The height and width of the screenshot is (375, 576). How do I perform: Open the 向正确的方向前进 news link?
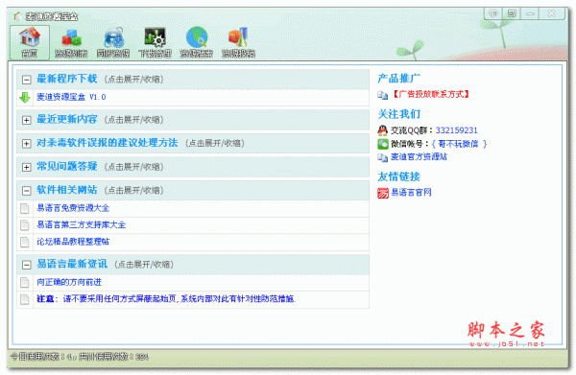point(69,282)
